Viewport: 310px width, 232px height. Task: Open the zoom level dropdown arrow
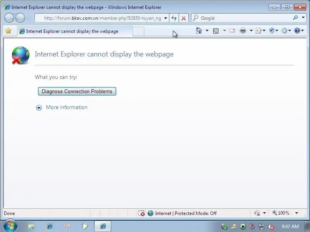pyautogui.click(x=296, y=213)
